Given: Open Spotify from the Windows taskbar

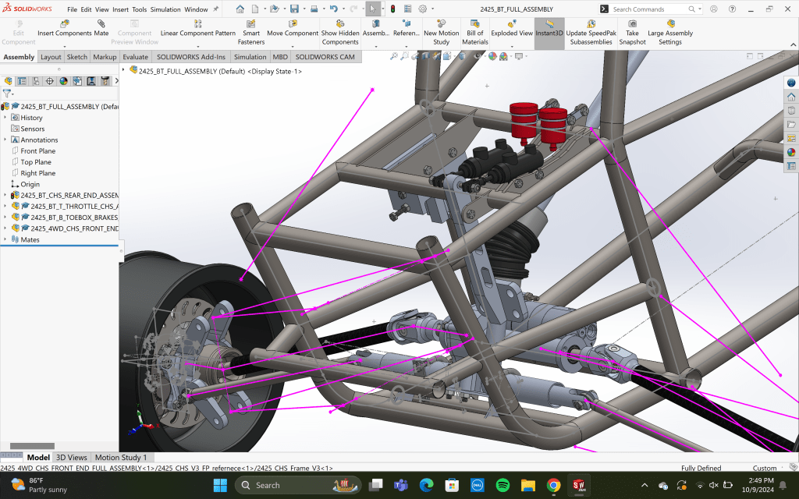Looking at the screenshot, I should click(502, 485).
